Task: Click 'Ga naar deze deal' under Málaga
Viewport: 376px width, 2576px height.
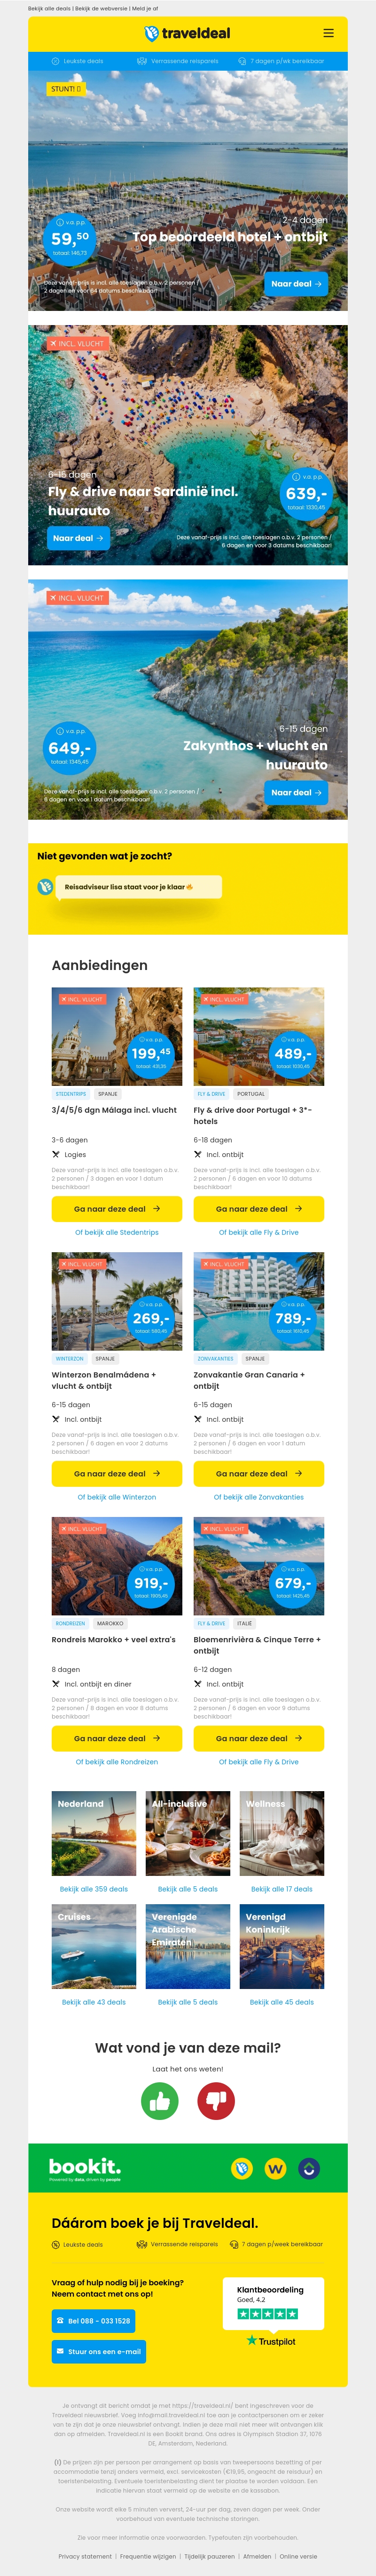Action: tap(117, 1209)
